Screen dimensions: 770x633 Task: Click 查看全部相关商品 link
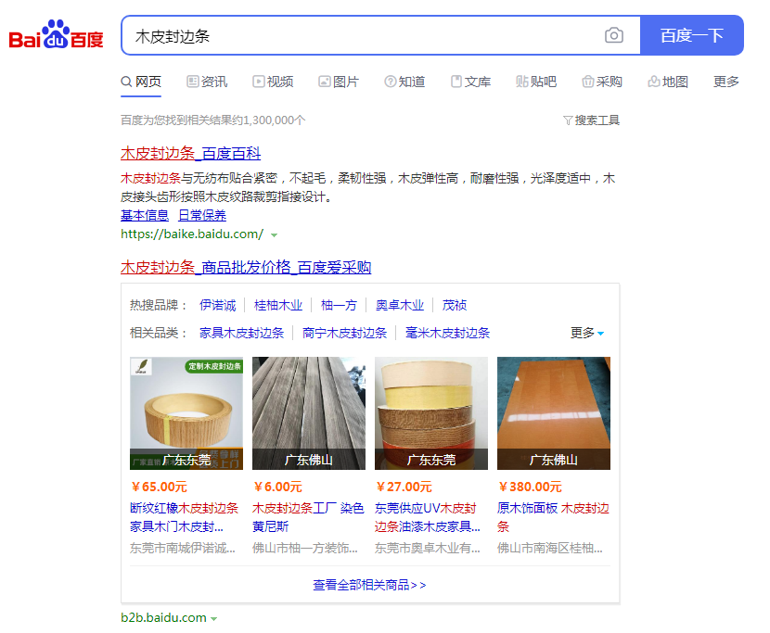click(x=369, y=585)
